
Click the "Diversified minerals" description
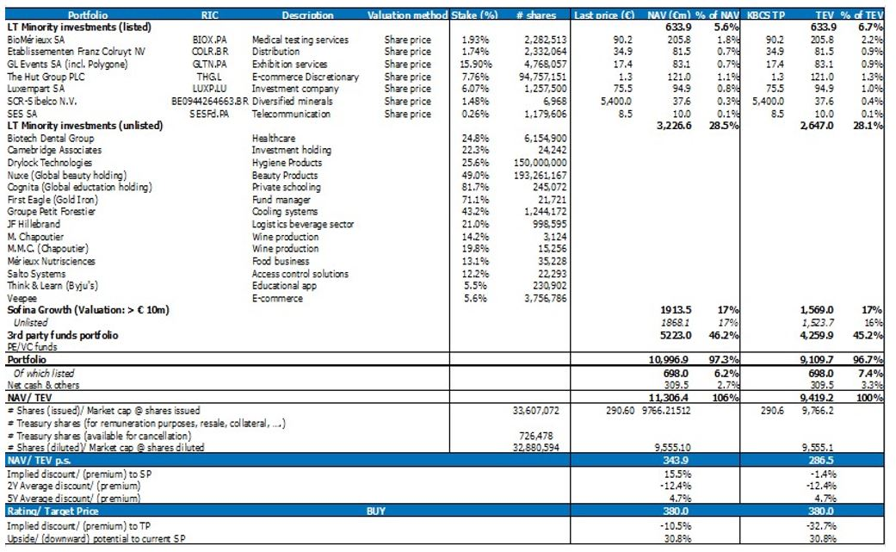(x=292, y=101)
